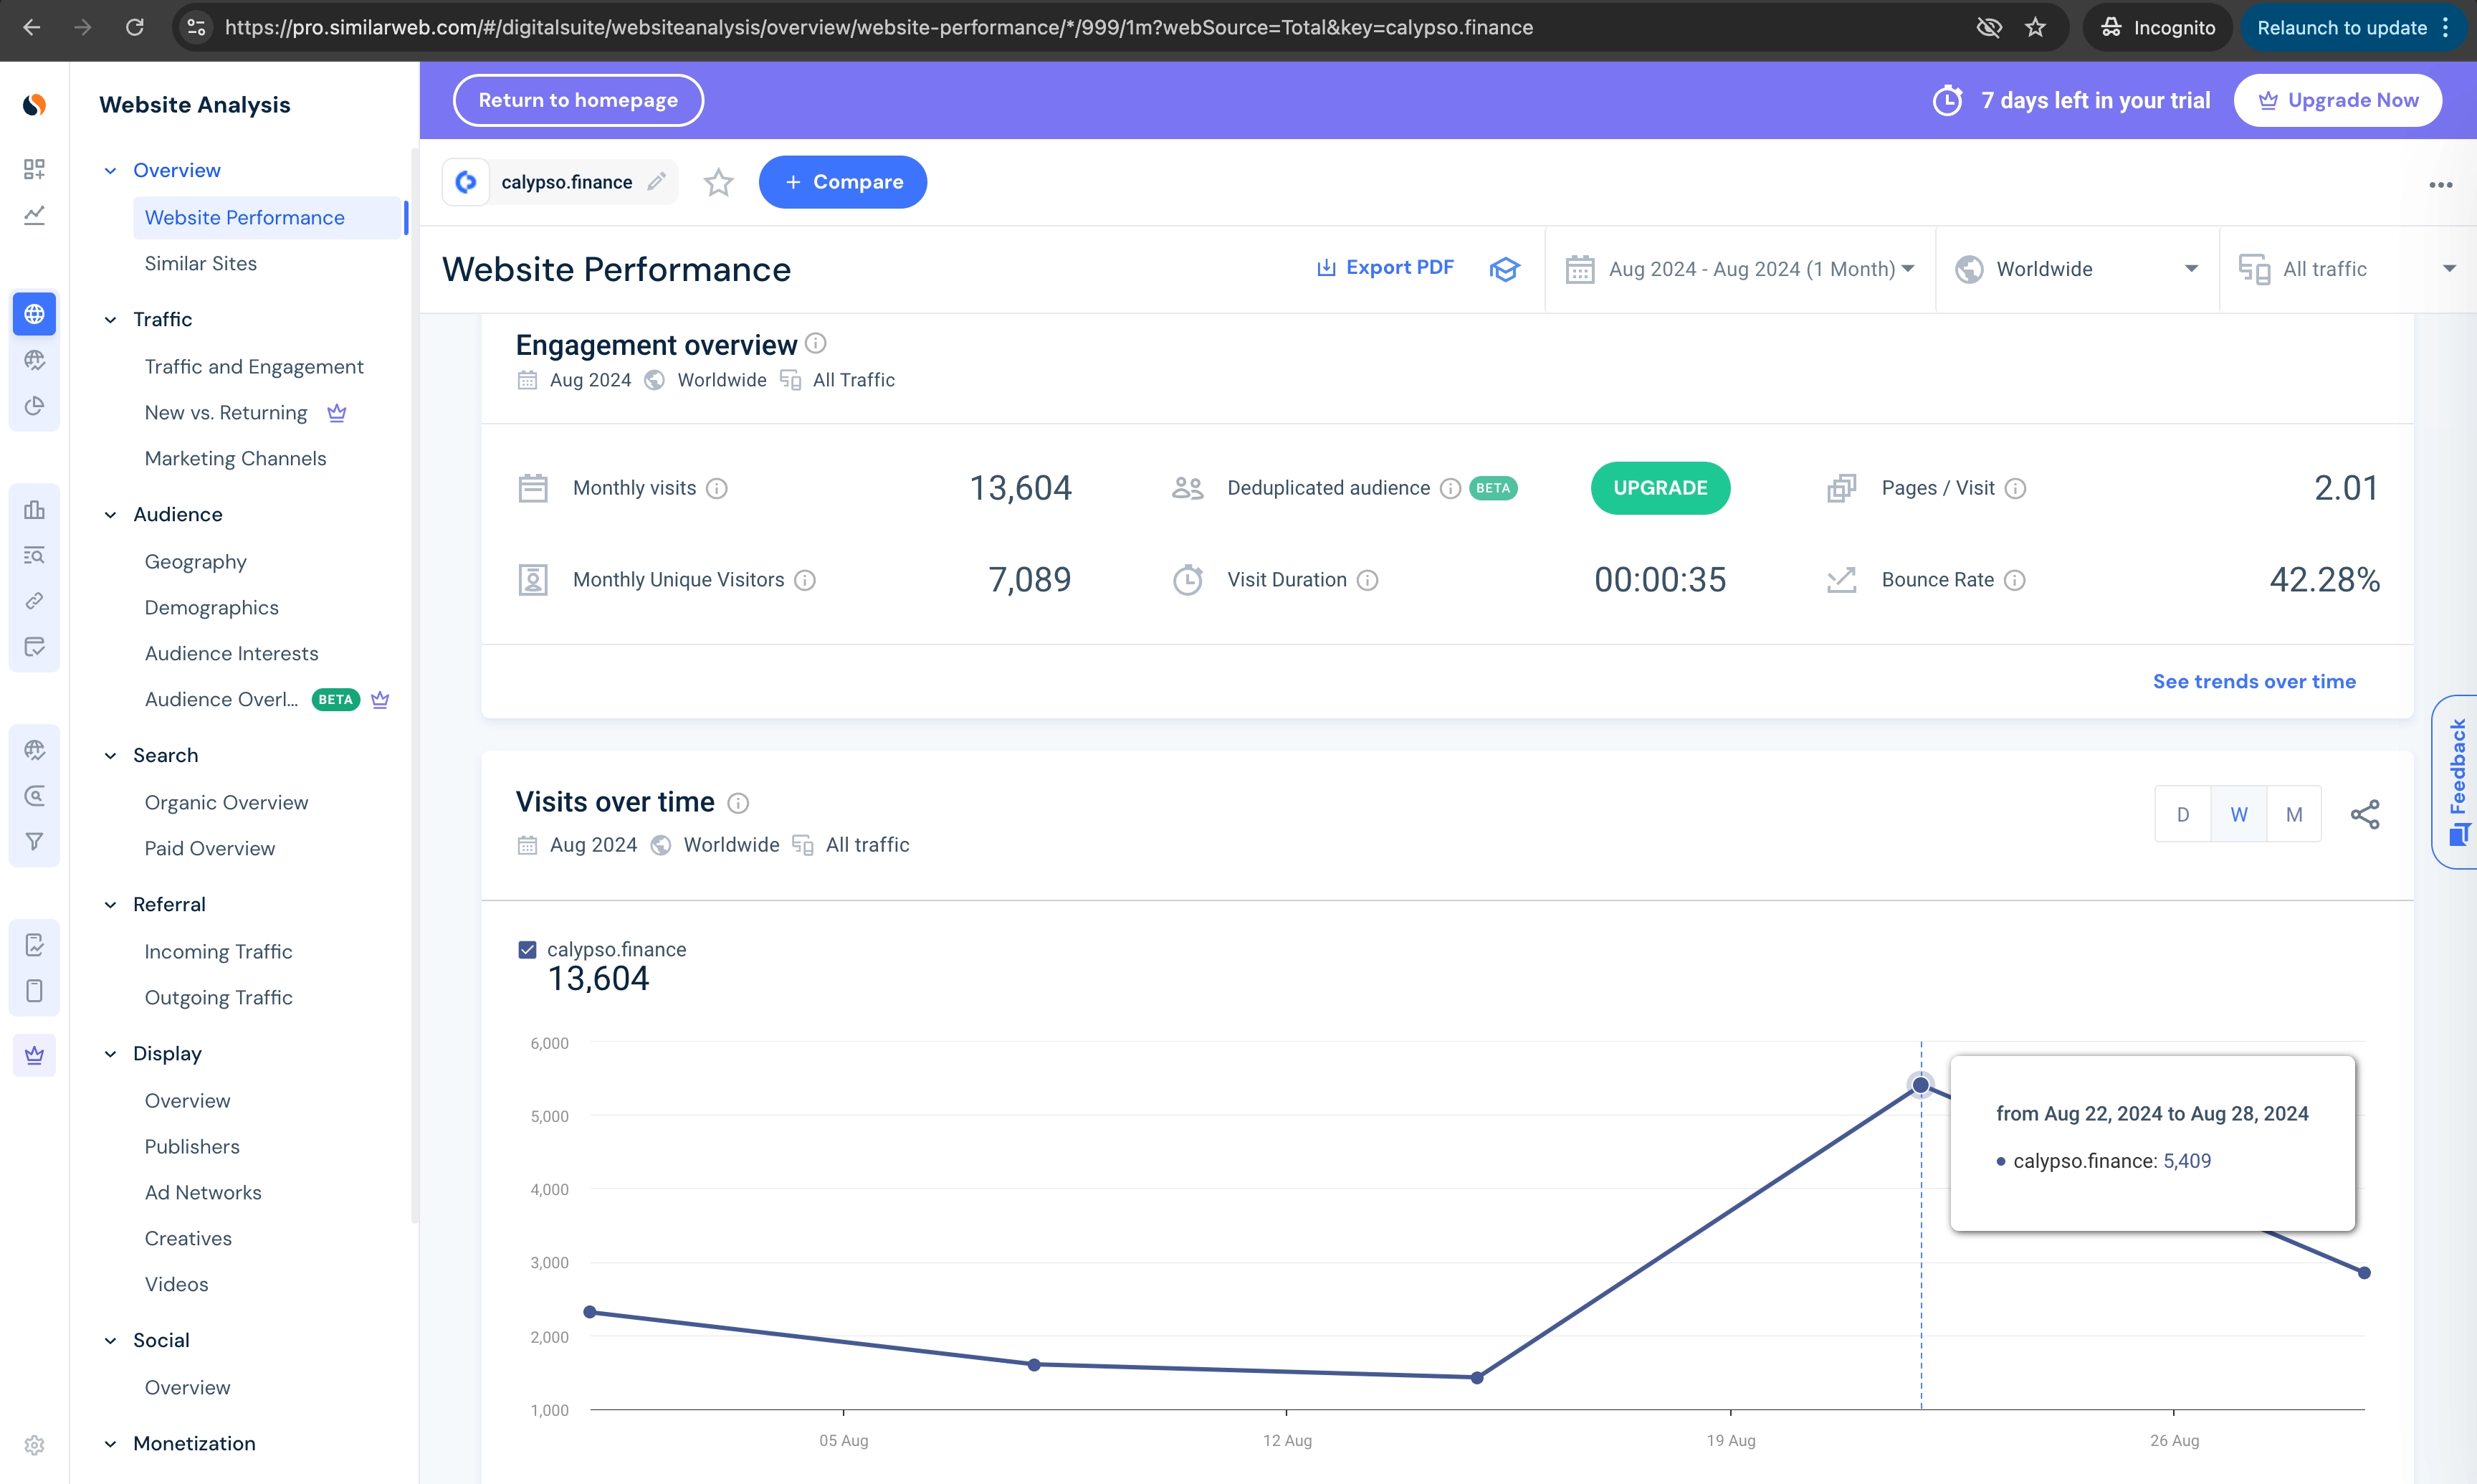Star calypso.finance as a favorite
This screenshot has width=2477, height=1484.
[x=717, y=182]
